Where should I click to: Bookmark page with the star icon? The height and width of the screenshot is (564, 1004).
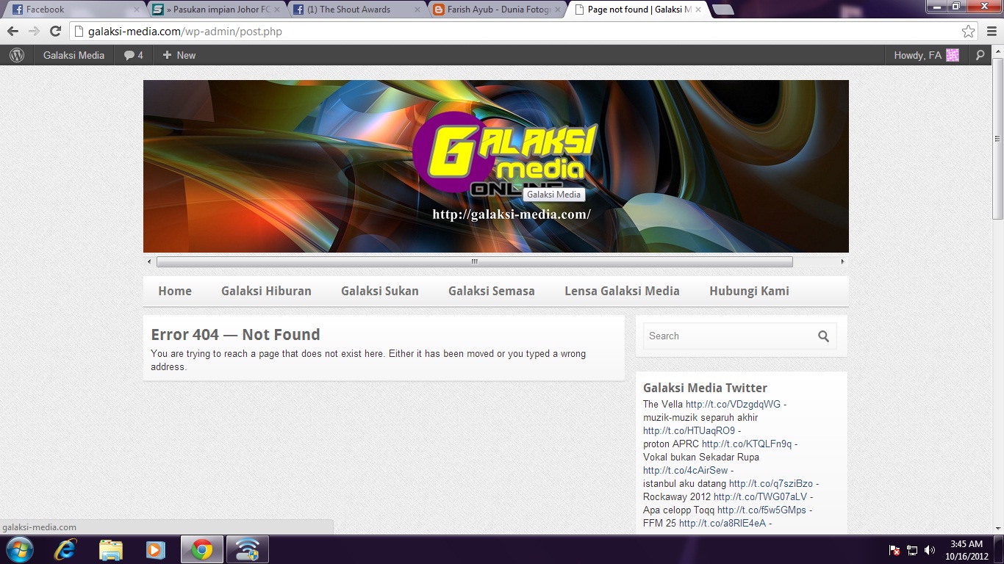[x=968, y=32]
